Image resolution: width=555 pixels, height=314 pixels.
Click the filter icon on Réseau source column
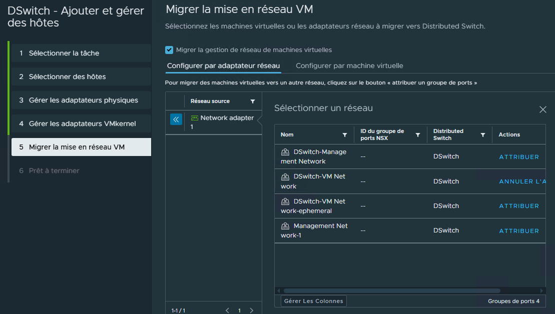253,101
